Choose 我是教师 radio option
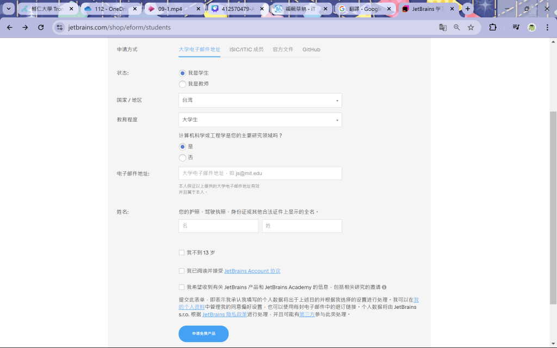Image resolution: width=557 pixels, height=348 pixels. click(182, 84)
